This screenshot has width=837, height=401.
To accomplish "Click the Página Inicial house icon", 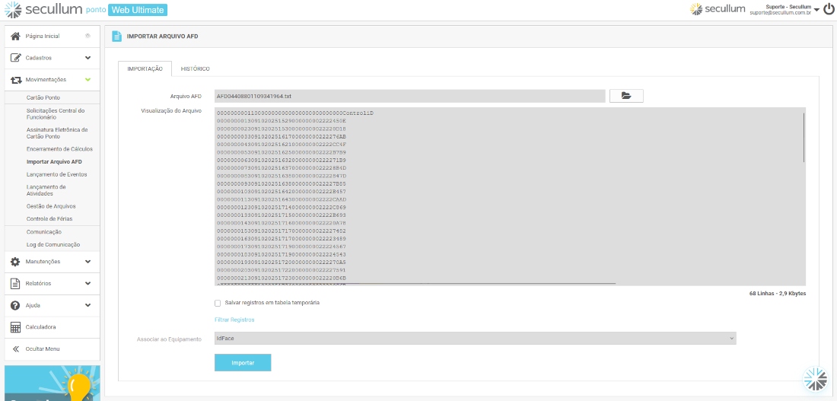I will click(x=15, y=36).
